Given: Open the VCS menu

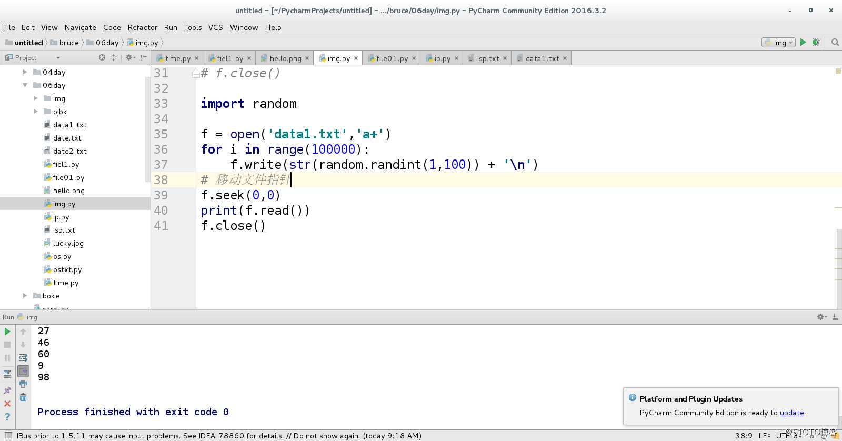Looking at the screenshot, I should point(216,27).
